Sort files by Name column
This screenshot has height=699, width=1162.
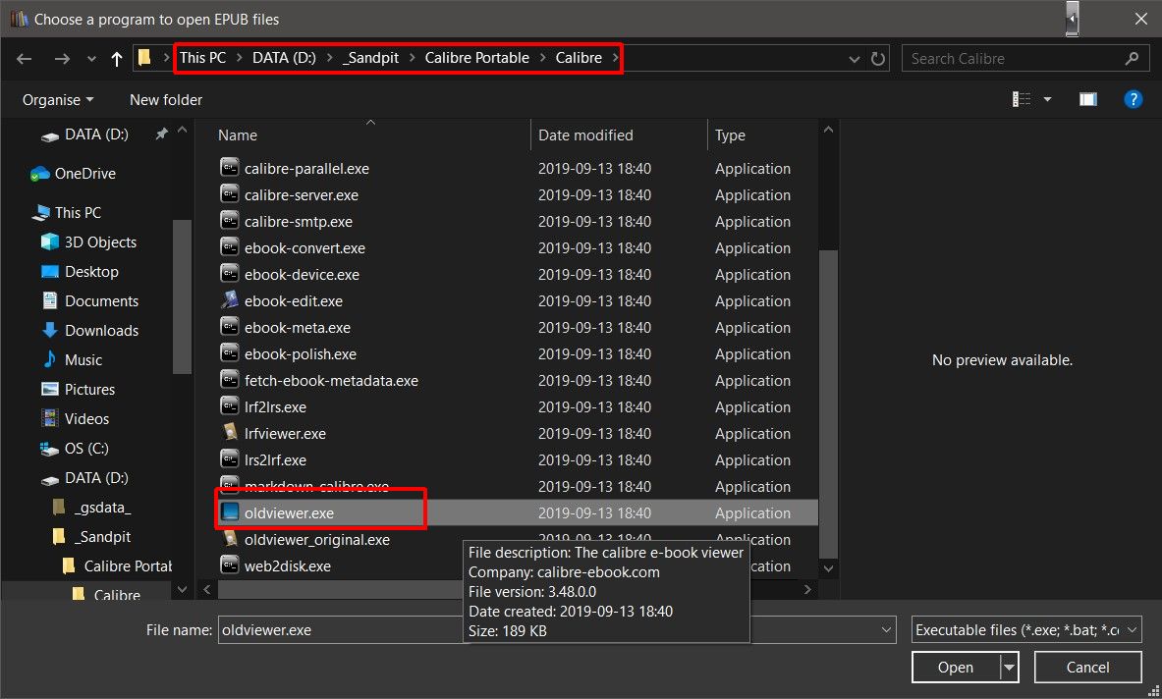point(237,134)
